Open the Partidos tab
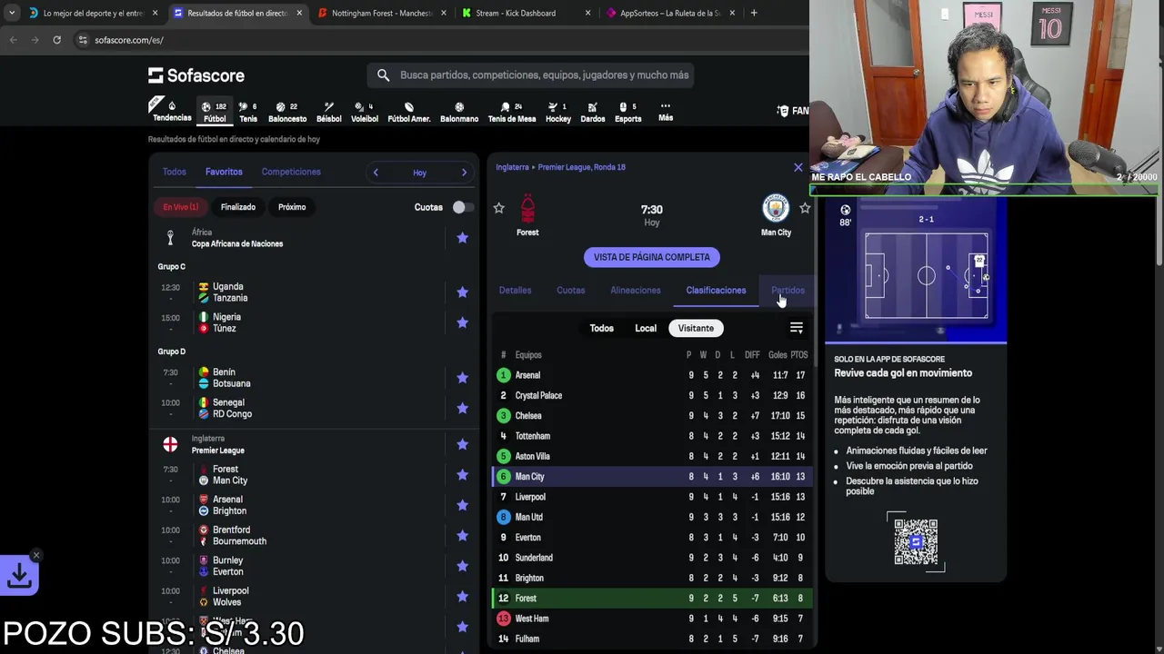The image size is (1164, 654). [788, 291]
